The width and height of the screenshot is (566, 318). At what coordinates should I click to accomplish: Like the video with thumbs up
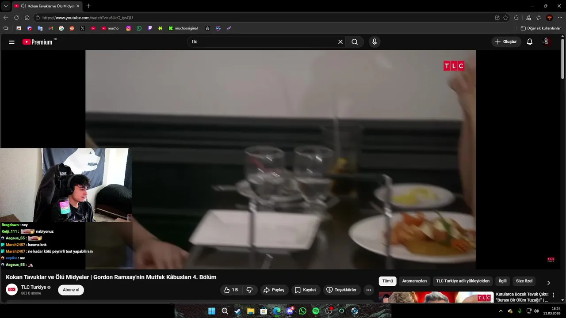point(230,290)
